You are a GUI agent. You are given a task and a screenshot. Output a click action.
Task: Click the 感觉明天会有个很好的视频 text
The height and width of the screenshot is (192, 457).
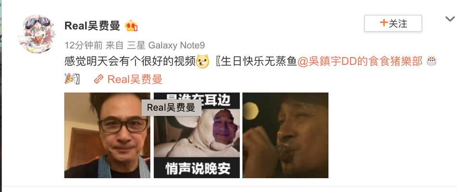pyautogui.click(x=130, y=61)
